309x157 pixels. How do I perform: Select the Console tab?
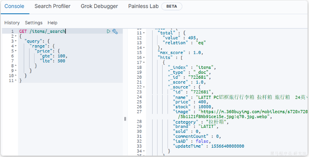pyautogui.click(x=14, y=7)
